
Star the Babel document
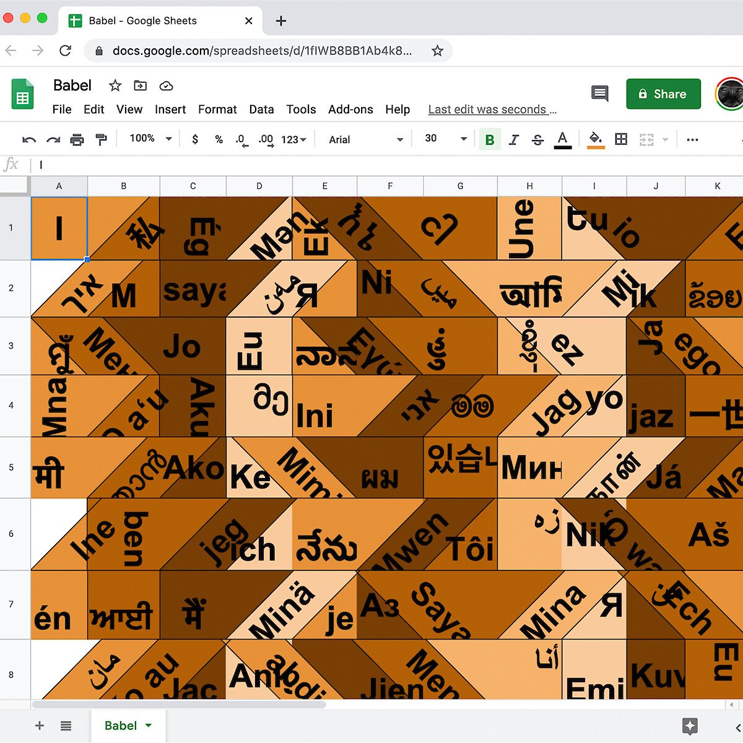(x=115, y=85)
